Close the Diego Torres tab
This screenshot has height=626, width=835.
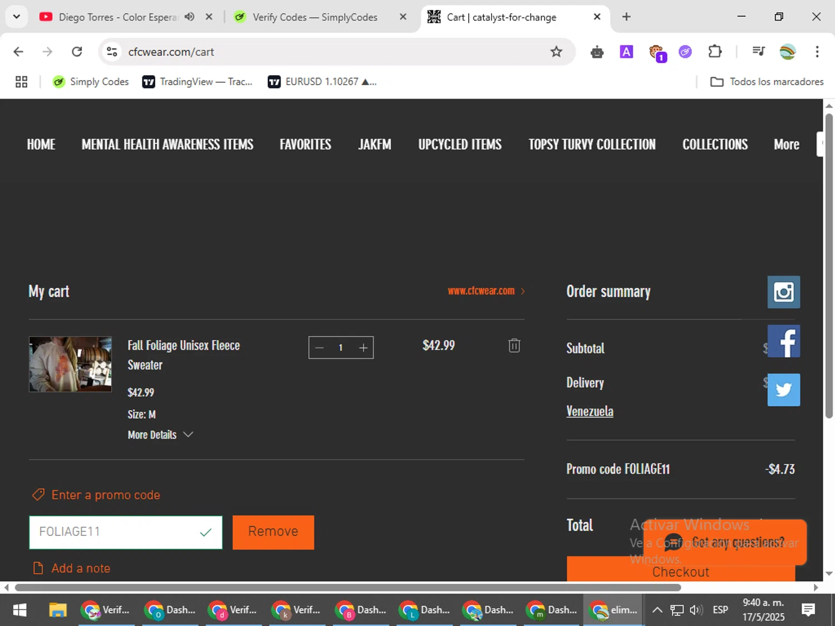(209, 17)
